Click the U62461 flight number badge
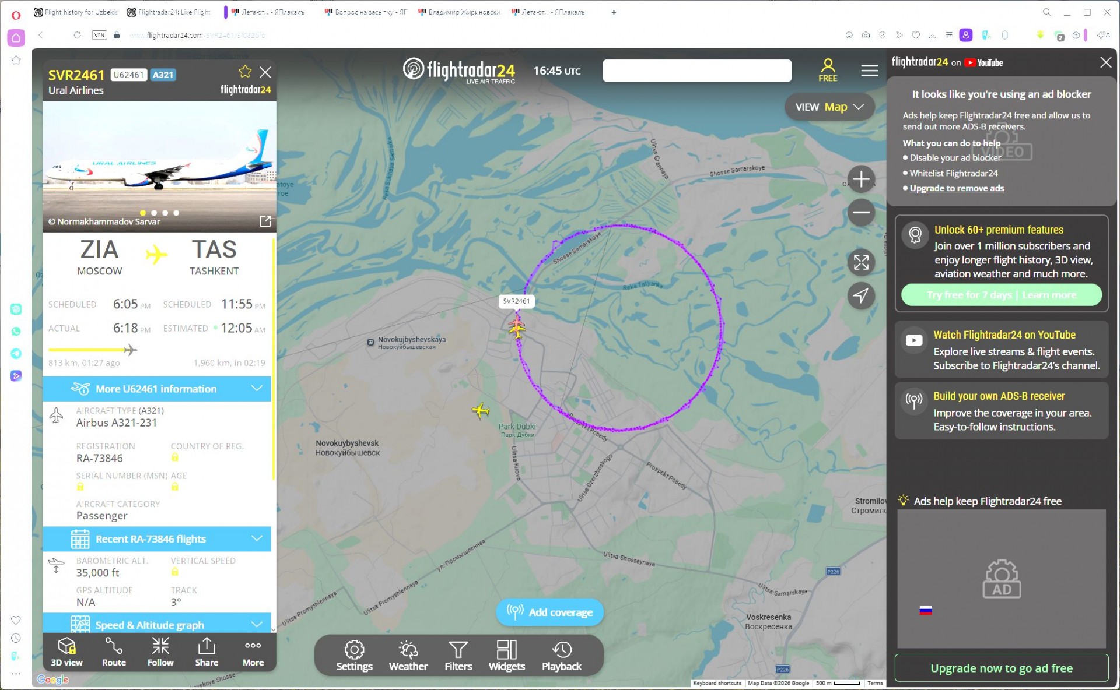1120x690 pixels. (128, 75)
